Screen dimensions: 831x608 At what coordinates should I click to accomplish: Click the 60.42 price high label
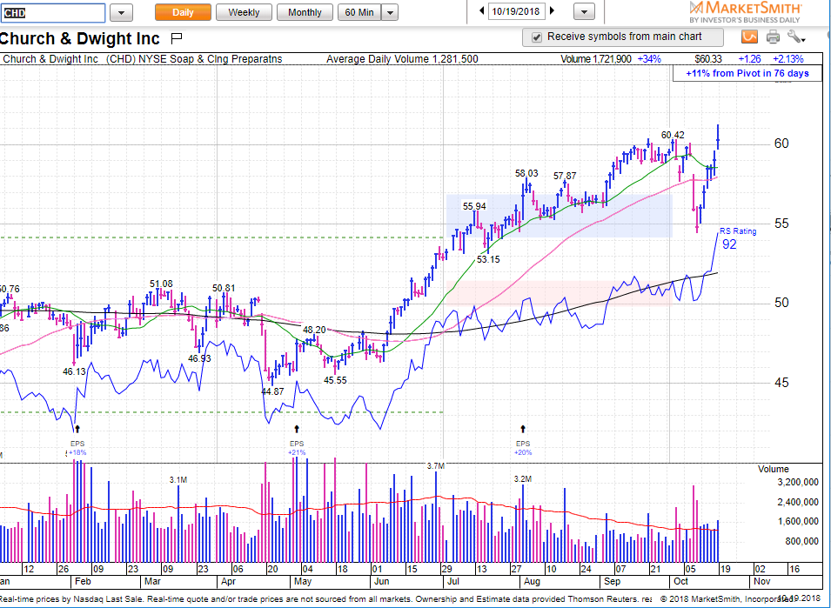[x=673, y=136]
